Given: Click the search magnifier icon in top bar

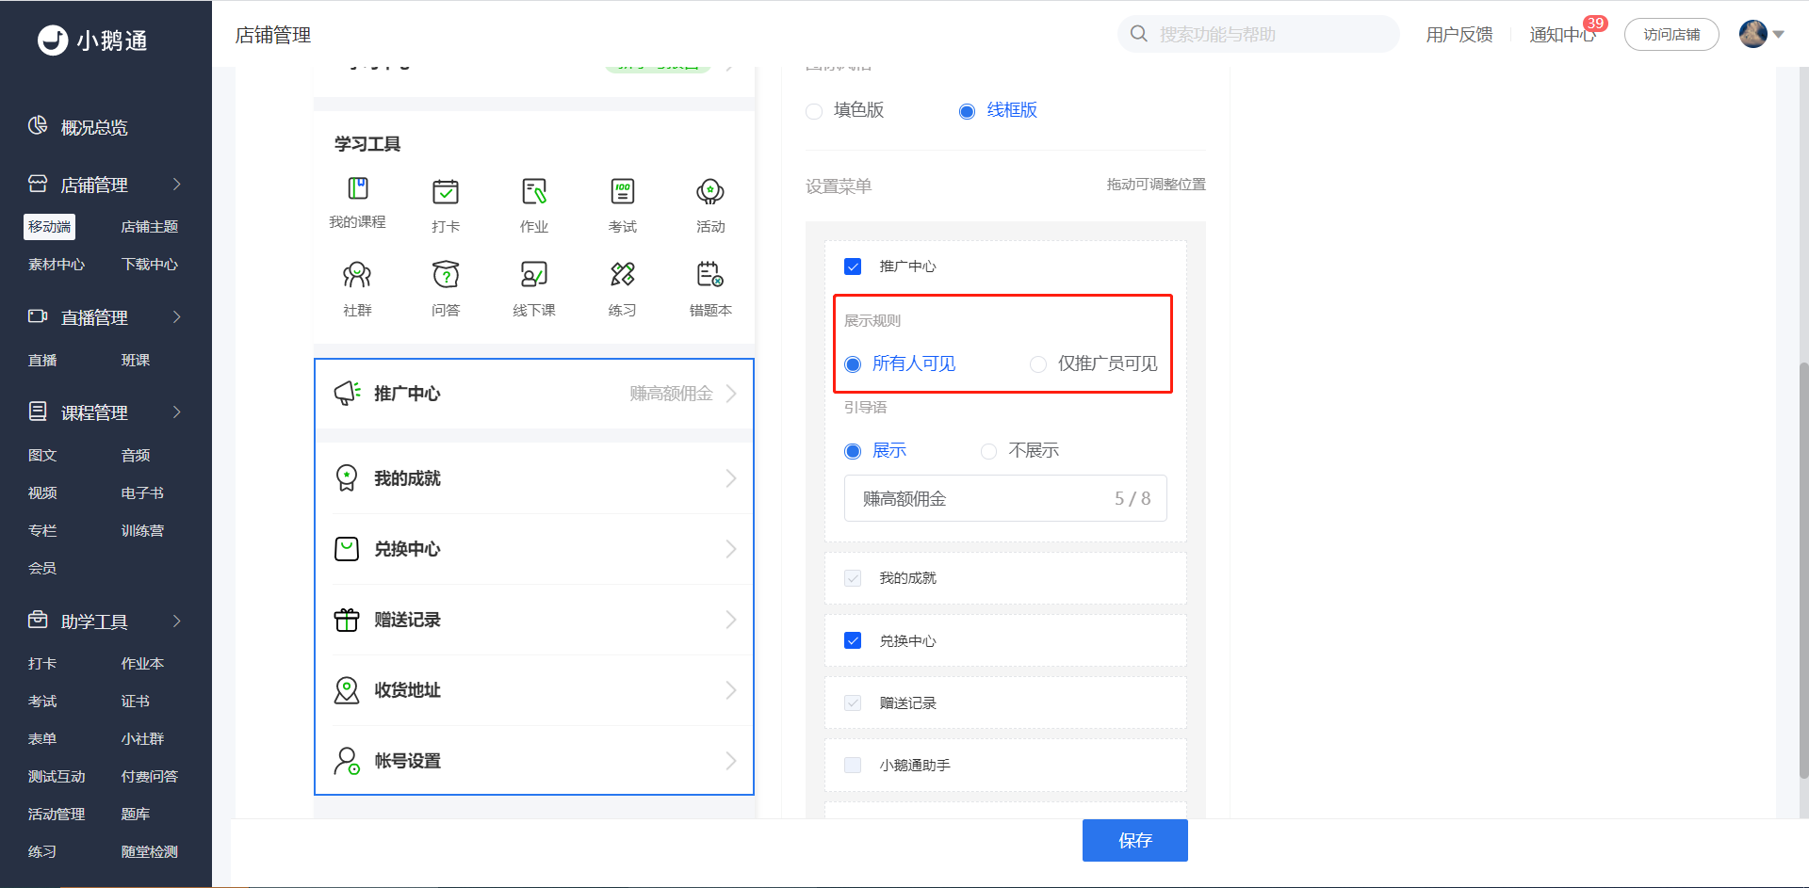Looking at the screenshot, I should click(x=1139, y=34).
